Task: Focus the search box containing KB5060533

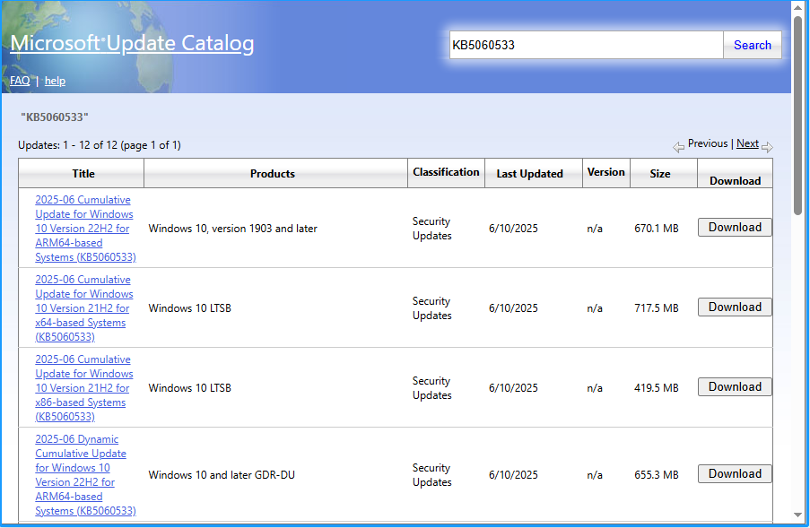Action: pos(587,45)
